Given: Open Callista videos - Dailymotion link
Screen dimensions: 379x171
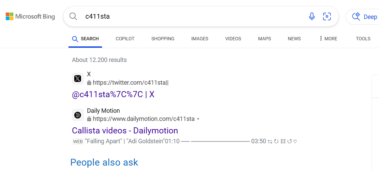Looking at the screenshot, I should pyautogui.click(x=125, y=131).
